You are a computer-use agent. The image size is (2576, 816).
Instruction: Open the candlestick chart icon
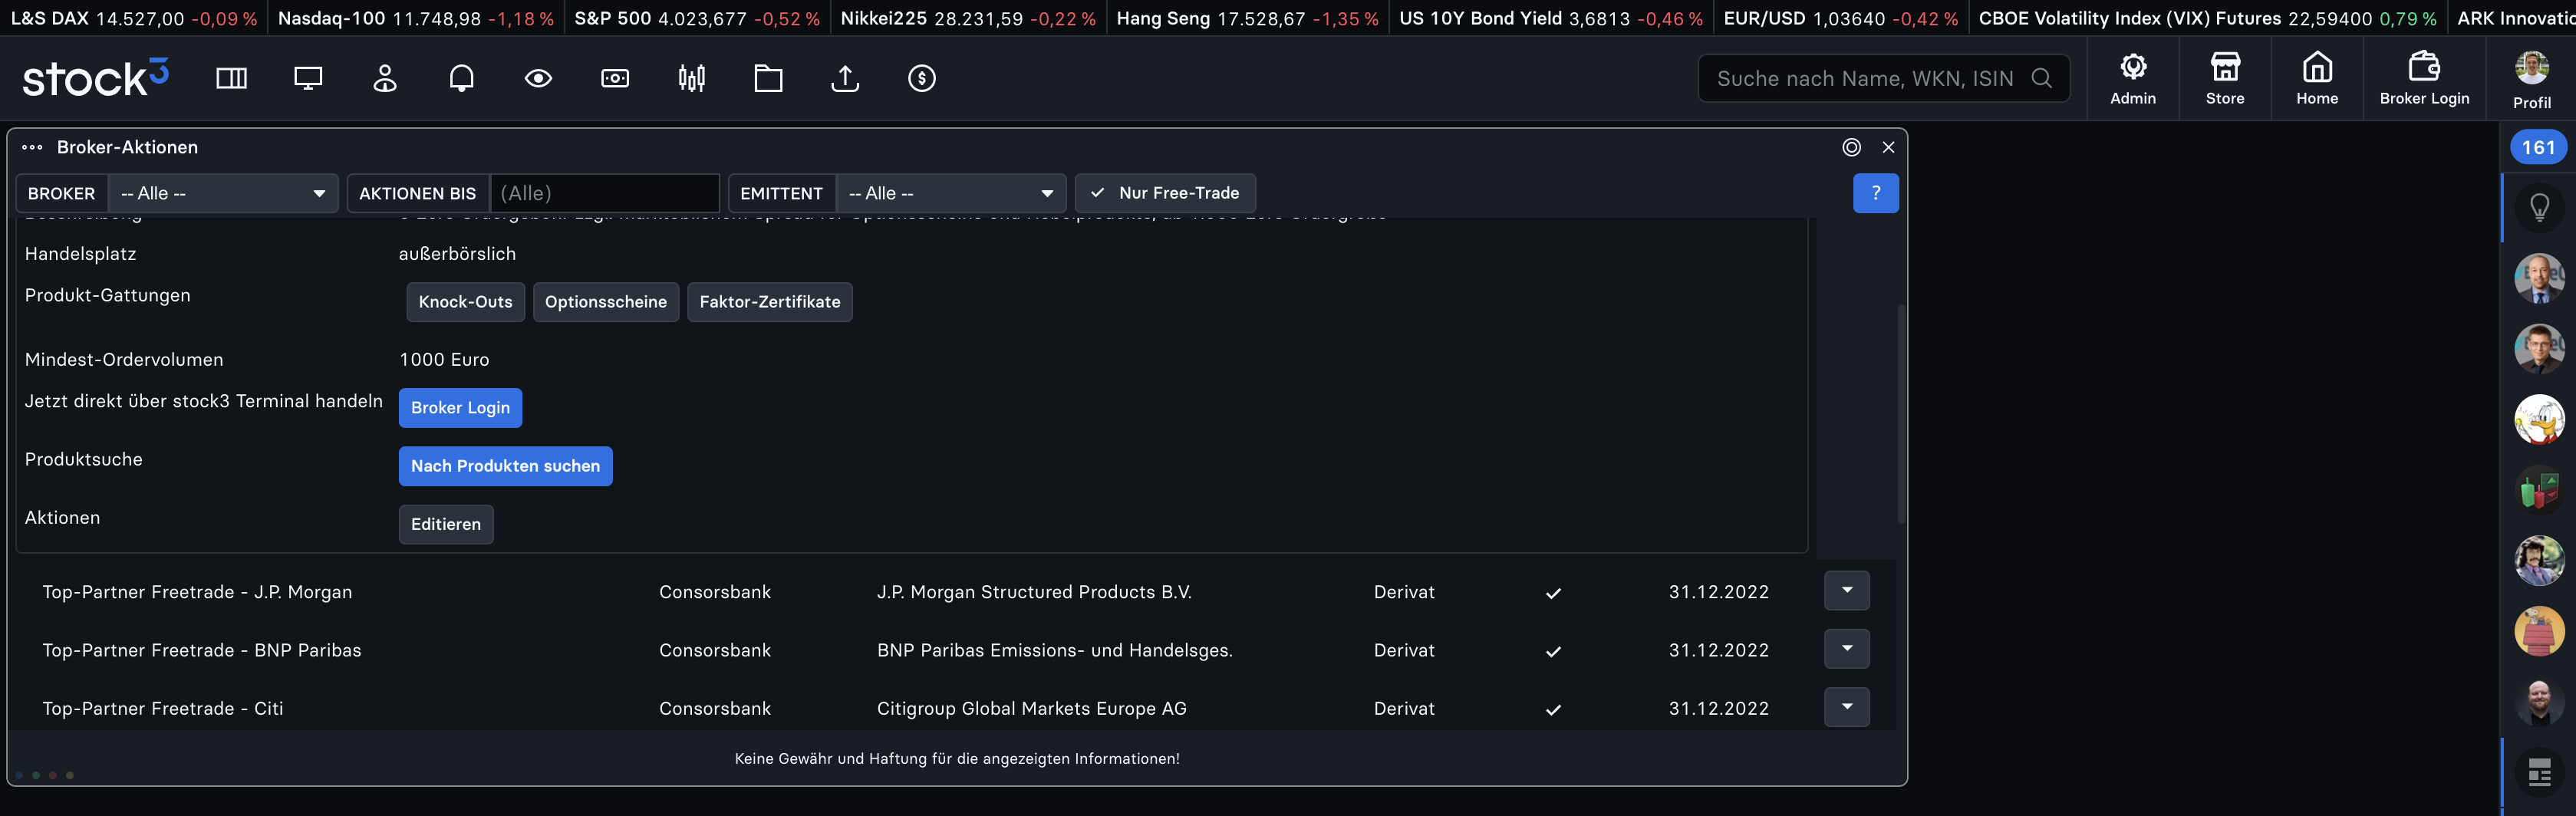tap(691, 78)
